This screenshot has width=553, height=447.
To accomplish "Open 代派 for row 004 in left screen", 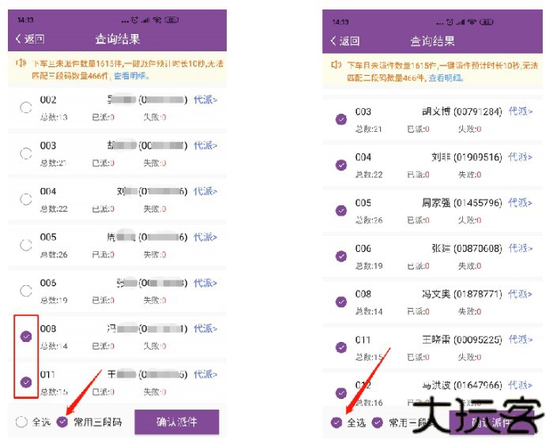I will pos(205,191).
